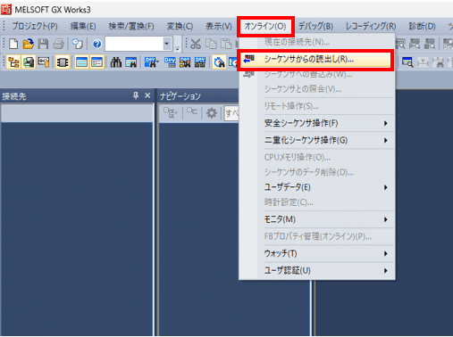Open the 編集(E) menu

[83, 27]
